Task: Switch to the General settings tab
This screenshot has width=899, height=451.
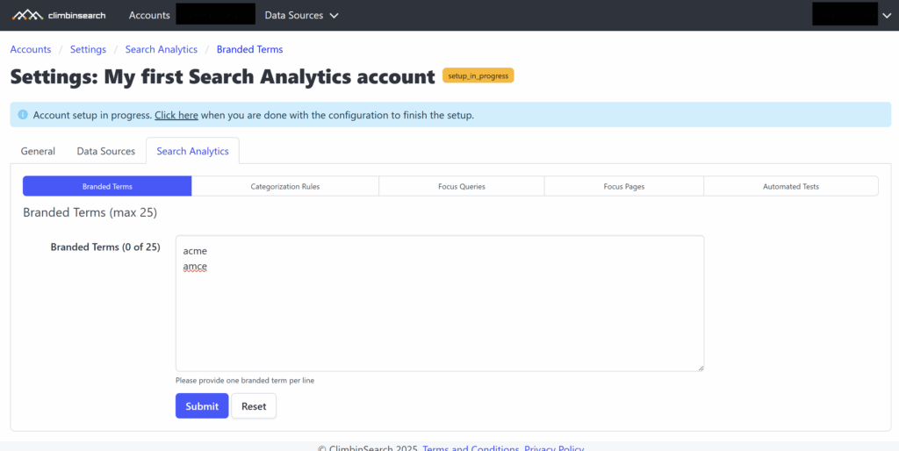Action: click(x=38, y=151)
